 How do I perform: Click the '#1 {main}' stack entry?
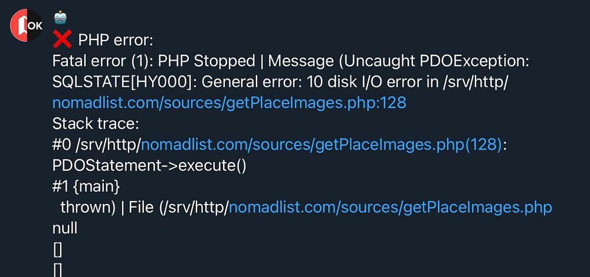pyautogui.click(x=86, y=186)
